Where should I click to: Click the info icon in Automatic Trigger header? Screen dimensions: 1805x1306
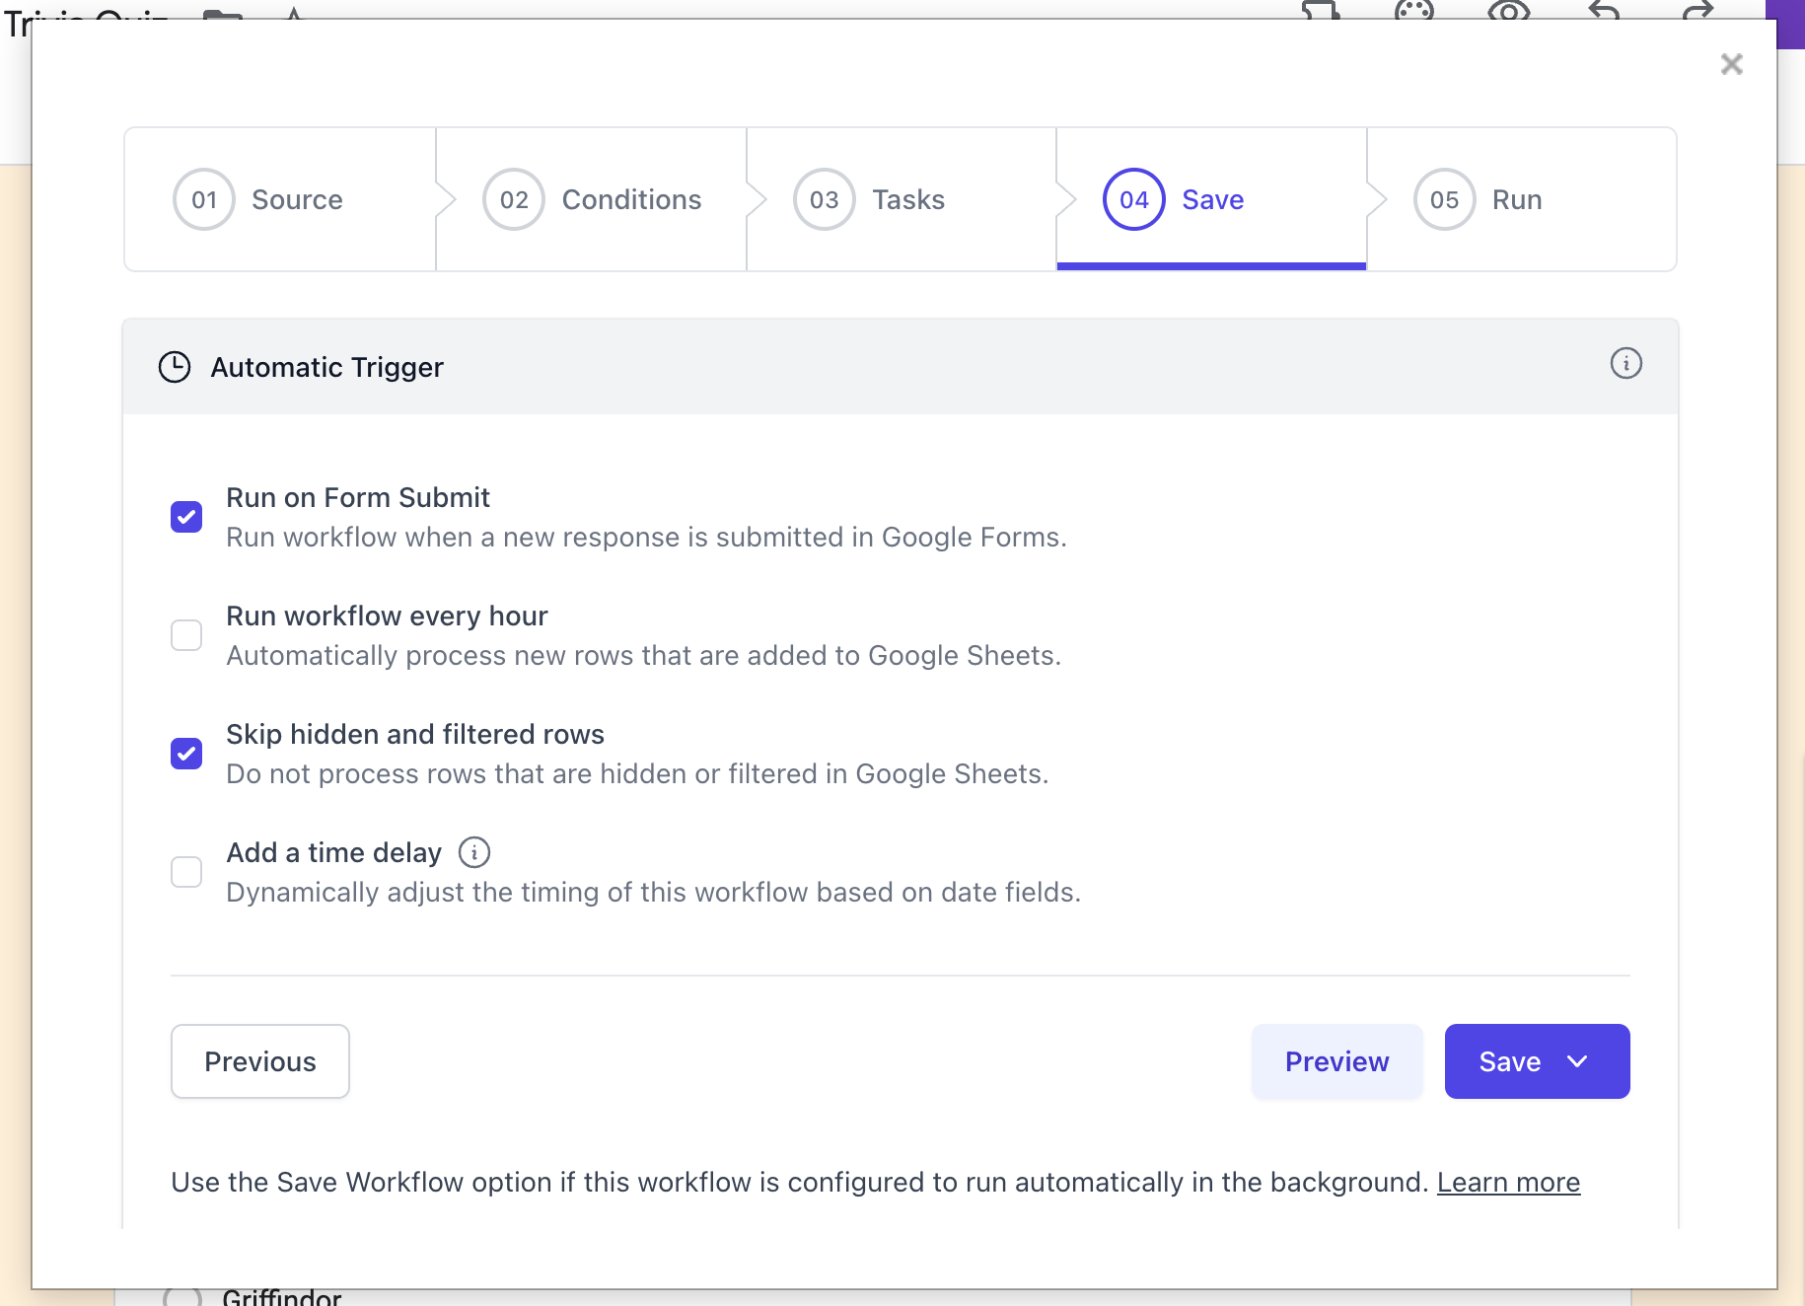click(x=1625, y=364)
